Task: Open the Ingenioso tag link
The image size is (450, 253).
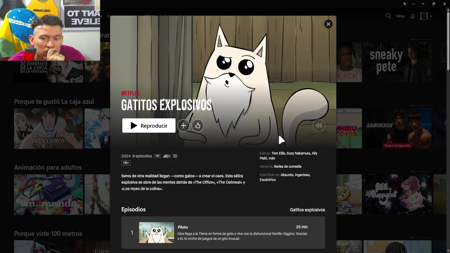Action: (303, 175)
